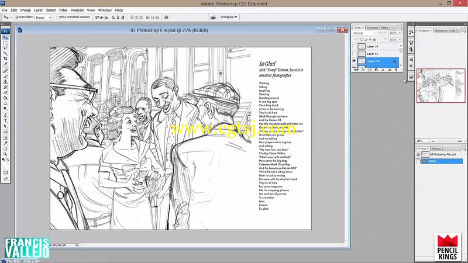This screenshot has height=263, width=468.
Task: Select the Path Selection tool
Action: coord(5,126)
